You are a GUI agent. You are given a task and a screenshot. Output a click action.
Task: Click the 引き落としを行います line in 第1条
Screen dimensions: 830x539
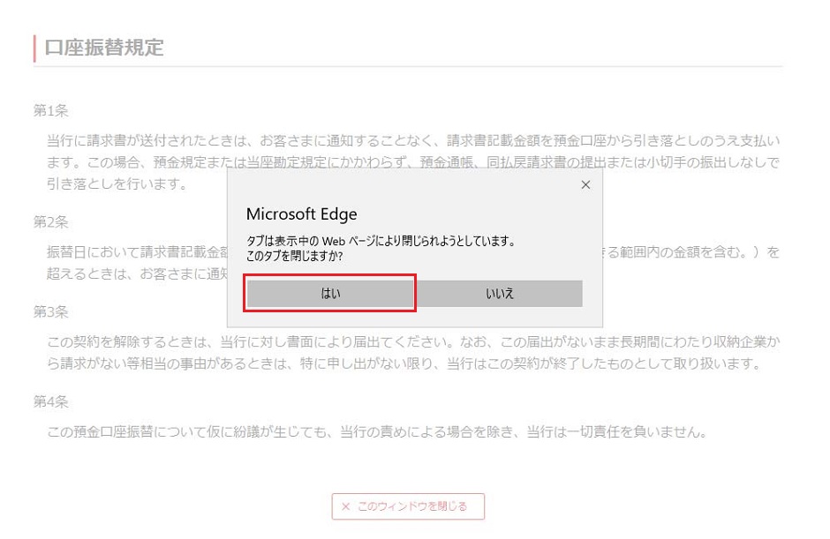(117, 183)
